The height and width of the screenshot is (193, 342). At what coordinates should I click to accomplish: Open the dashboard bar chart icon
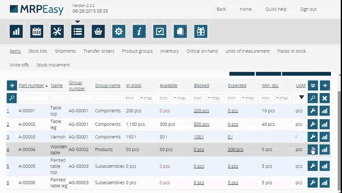click(x=16, y=32)
